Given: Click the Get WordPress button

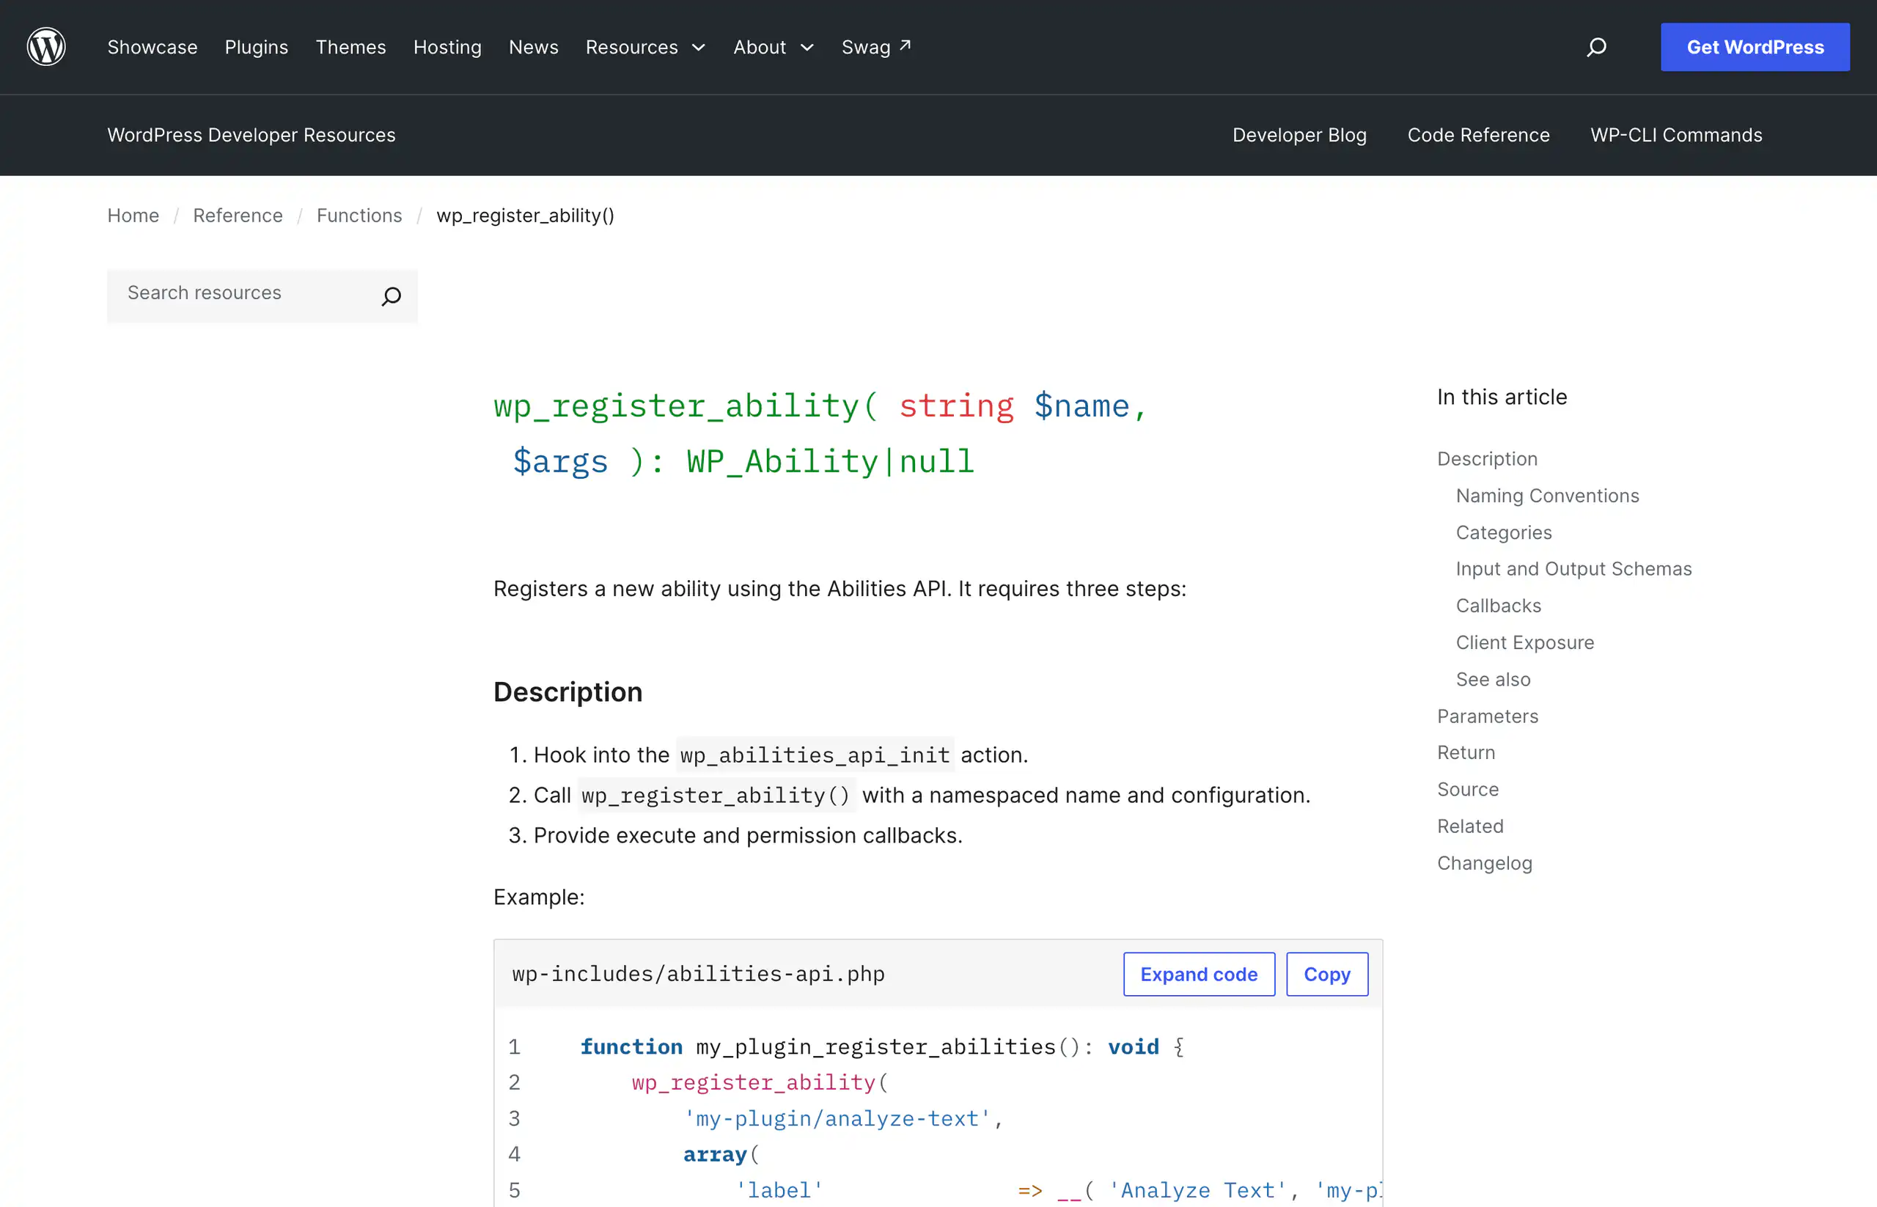Looking at the screenshot, I should point(1755,47).
